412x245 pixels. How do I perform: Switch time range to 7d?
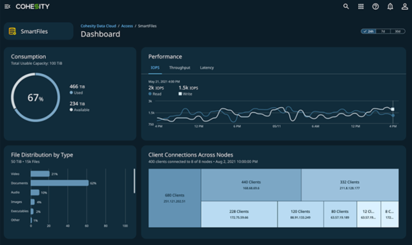pos(383,31)
